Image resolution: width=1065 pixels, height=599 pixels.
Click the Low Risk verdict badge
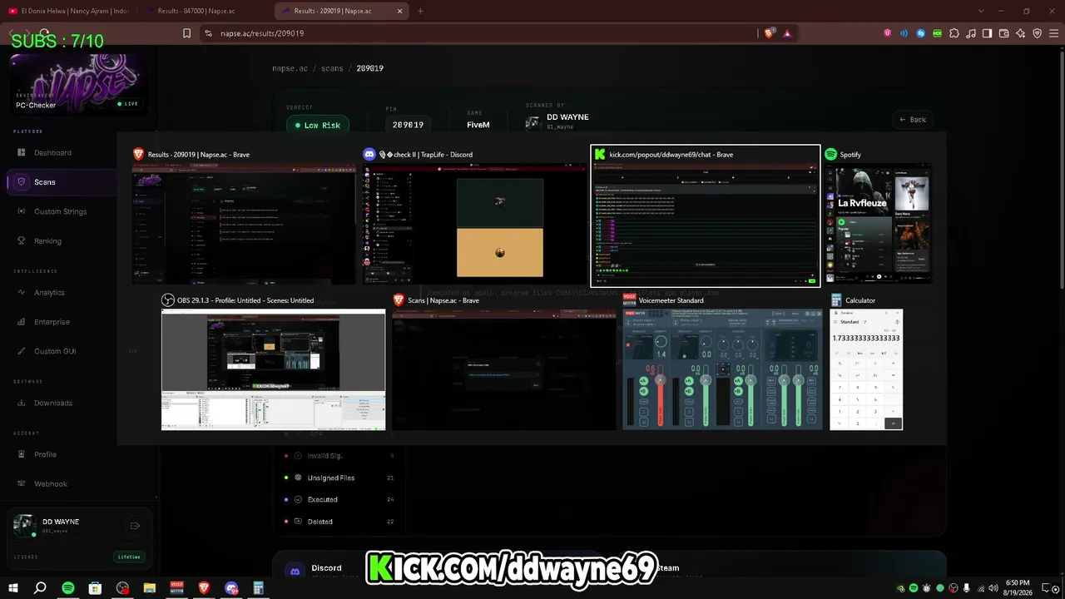(317, 125)
